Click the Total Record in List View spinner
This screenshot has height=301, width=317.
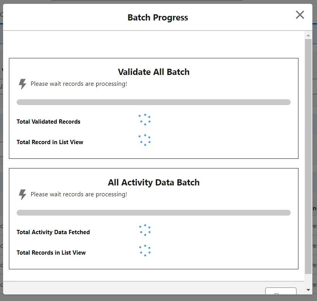click(x=145, y=140)
